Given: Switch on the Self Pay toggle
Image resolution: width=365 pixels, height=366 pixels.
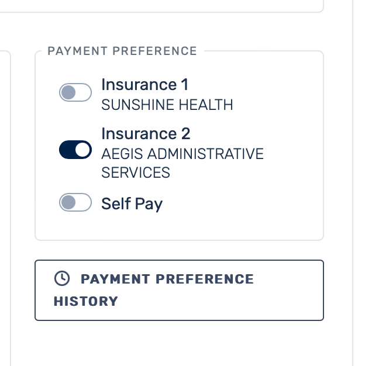Looking at the screenshot, I should pyautogui.click(x=75, y=203).
